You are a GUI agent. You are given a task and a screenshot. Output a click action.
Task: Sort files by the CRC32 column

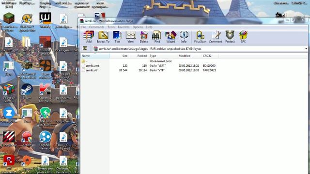click(210, 56)
